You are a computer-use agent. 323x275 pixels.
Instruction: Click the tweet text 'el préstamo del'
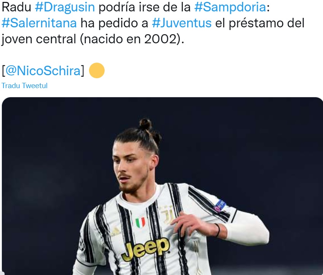point(260,23)
